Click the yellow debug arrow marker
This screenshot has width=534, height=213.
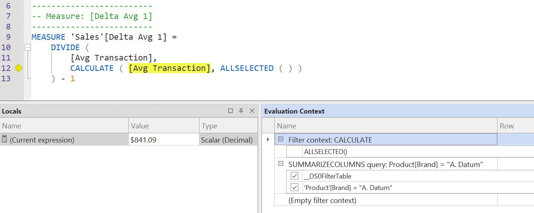click(19, 68)
